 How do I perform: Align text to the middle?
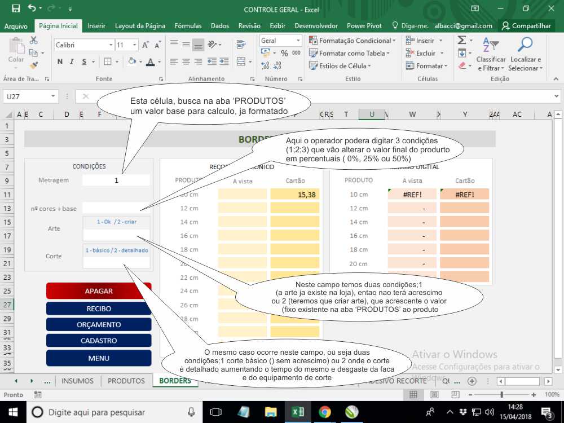coord(186,44)
